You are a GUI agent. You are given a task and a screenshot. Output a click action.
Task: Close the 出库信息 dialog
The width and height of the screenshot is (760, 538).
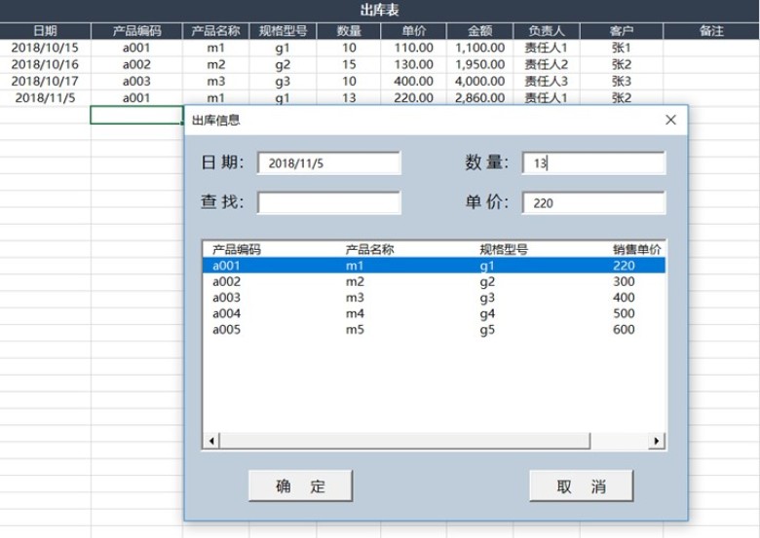click(x=670, y=120)
